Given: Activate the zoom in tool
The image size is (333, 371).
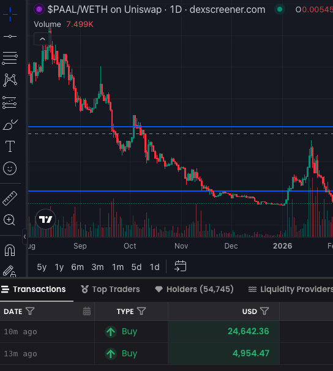Looking at the screenshot, I should [x=9, y=220].
